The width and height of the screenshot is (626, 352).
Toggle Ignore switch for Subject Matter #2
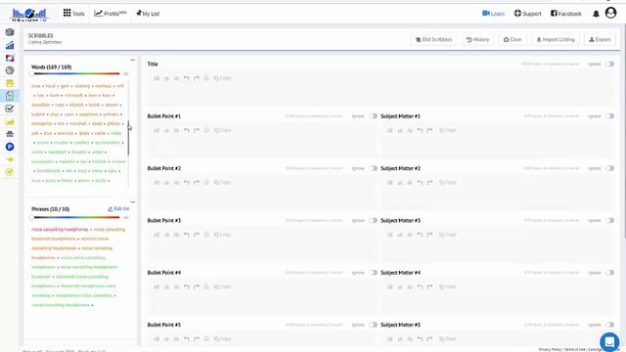point(609,168)
